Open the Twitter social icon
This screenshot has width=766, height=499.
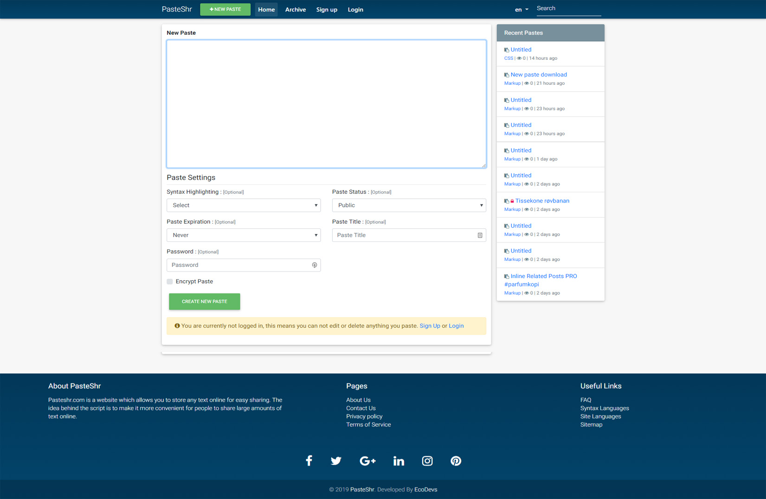(336, 461)
